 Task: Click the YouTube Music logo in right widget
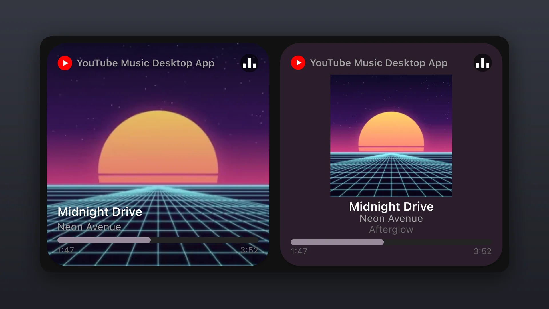[x=298, y=63]
